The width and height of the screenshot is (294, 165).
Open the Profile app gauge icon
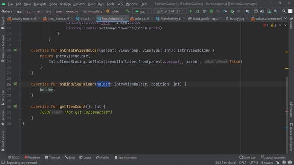(x=225, y=11)
